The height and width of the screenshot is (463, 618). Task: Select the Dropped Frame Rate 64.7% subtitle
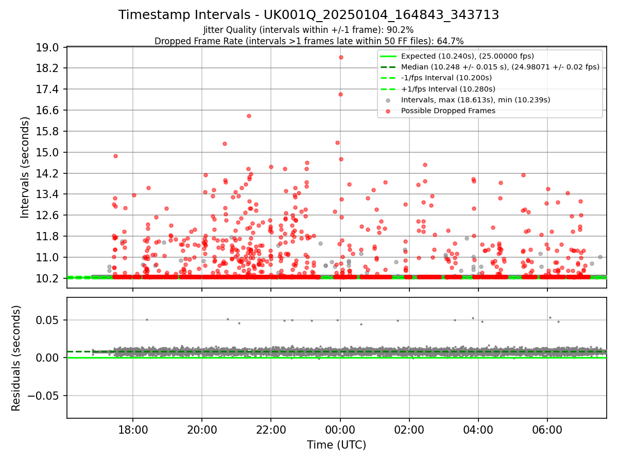click(x=309, y=41)
